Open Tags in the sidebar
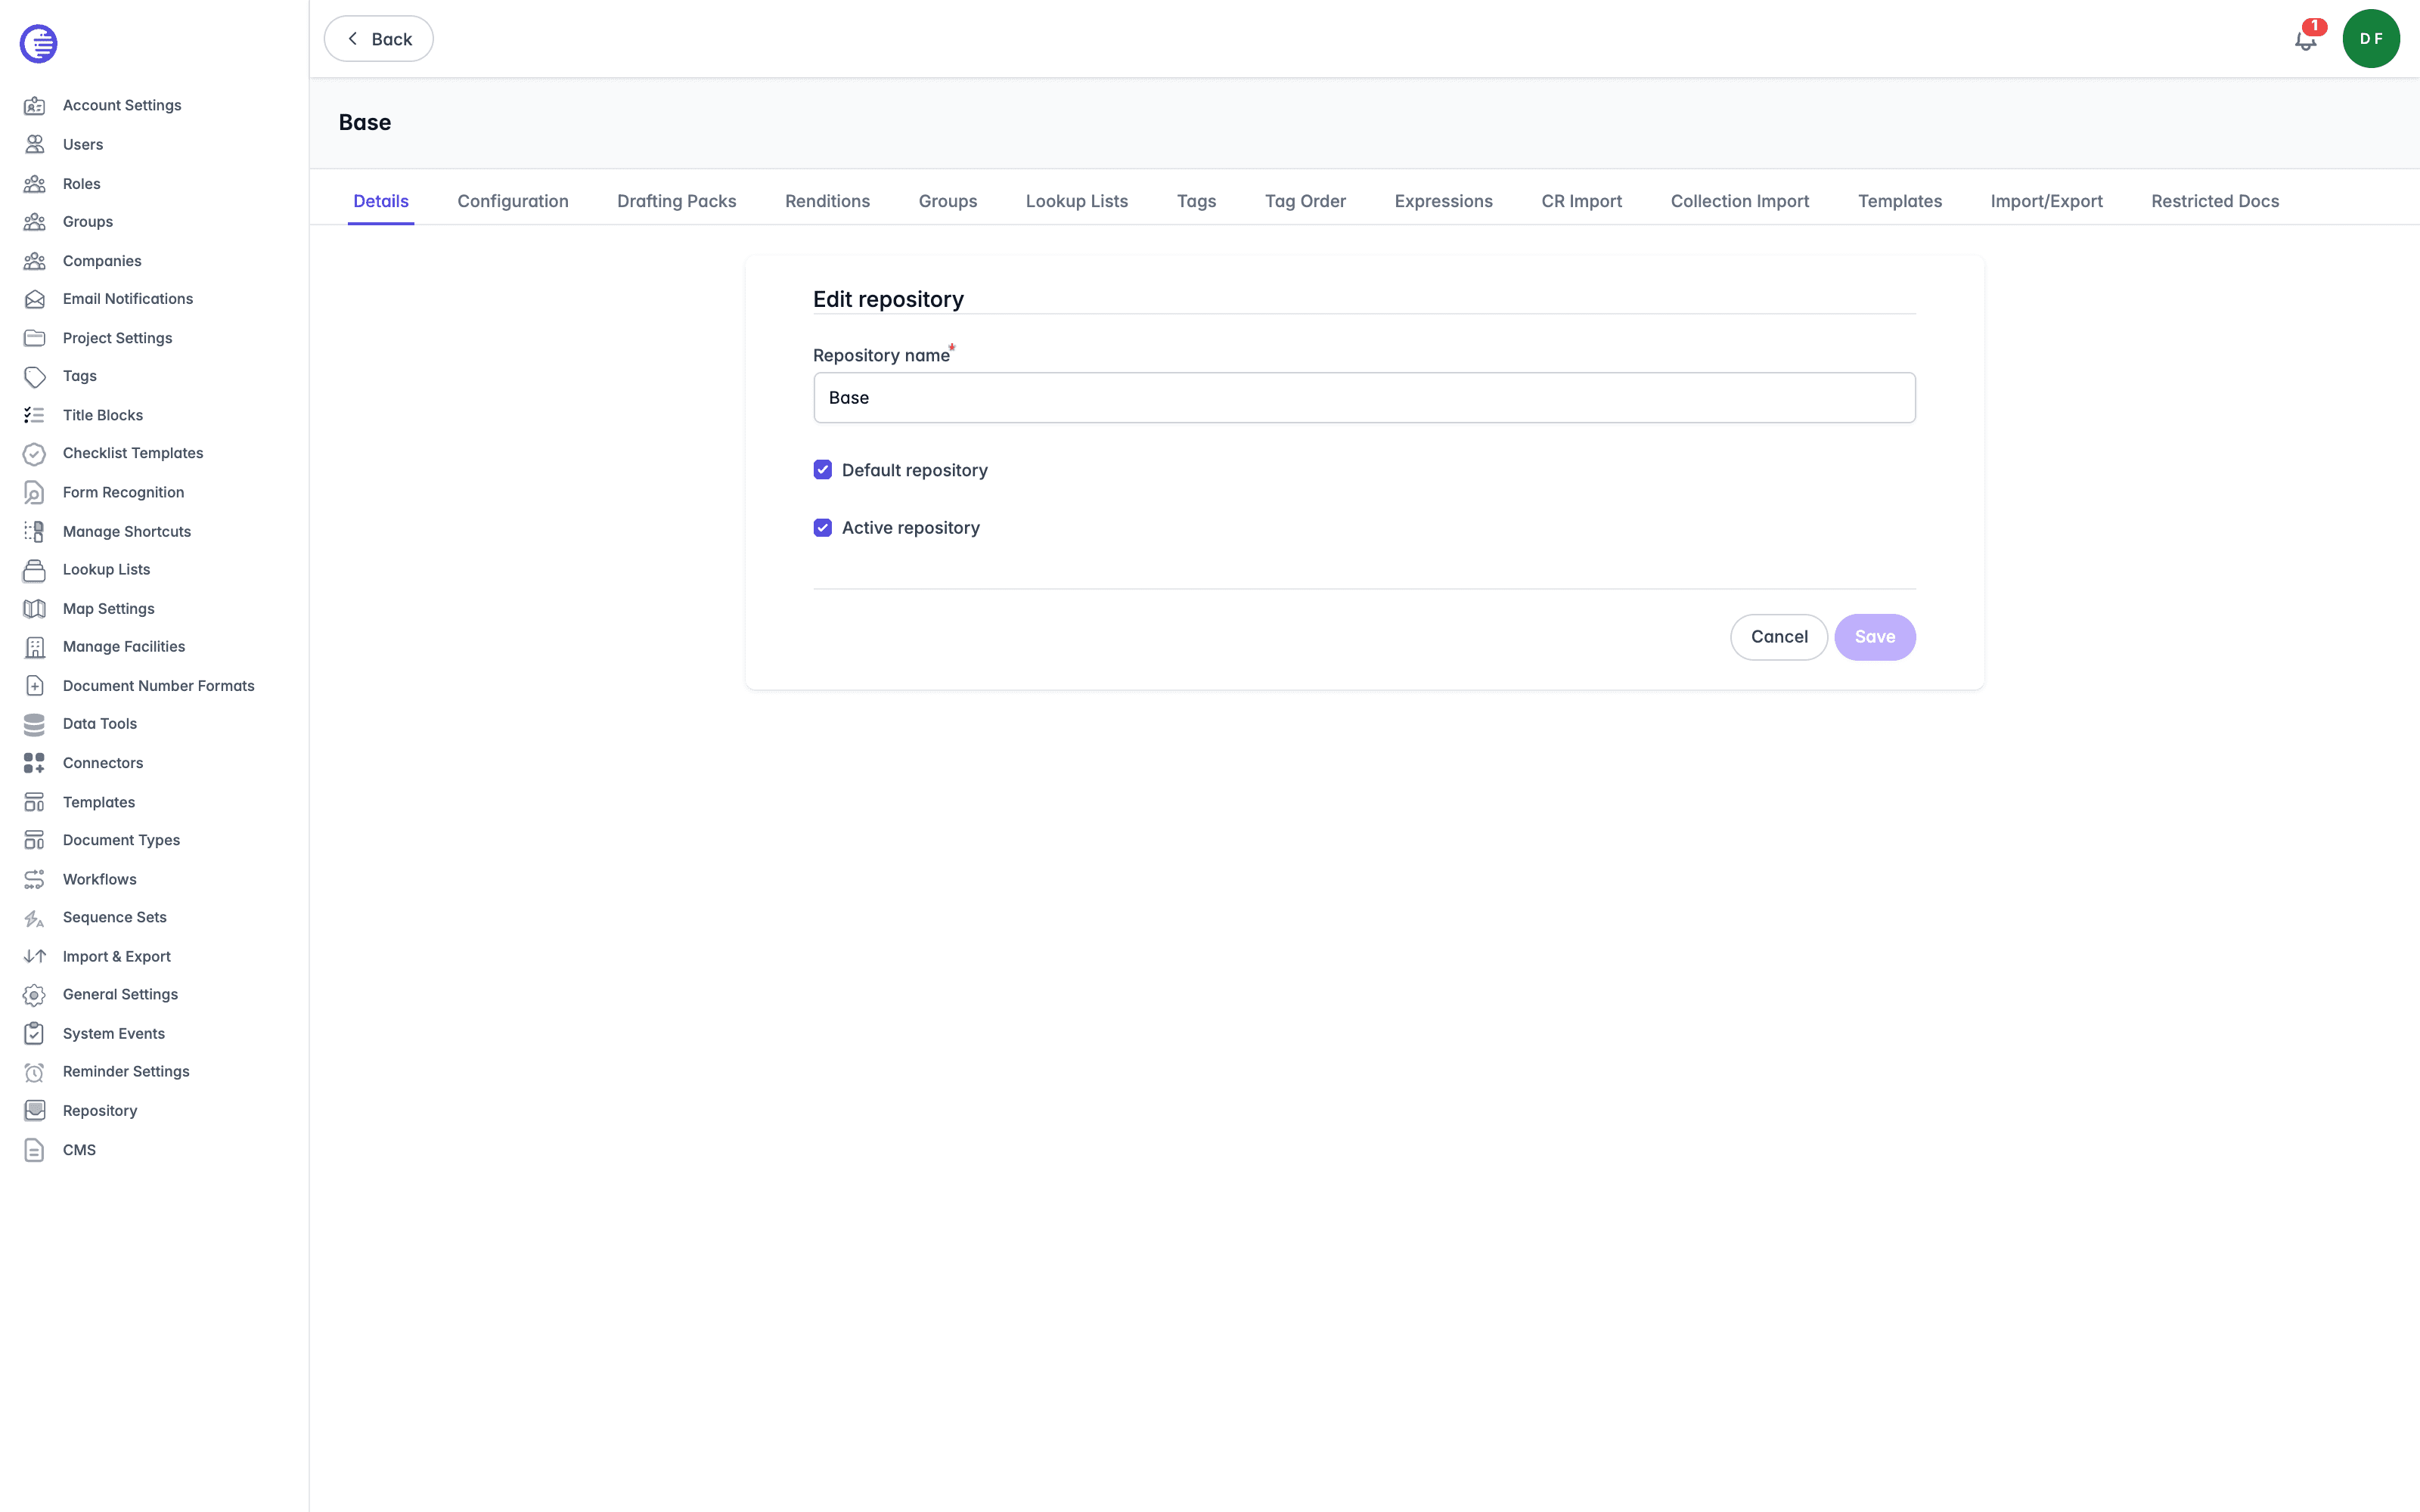 coord(80,376)
